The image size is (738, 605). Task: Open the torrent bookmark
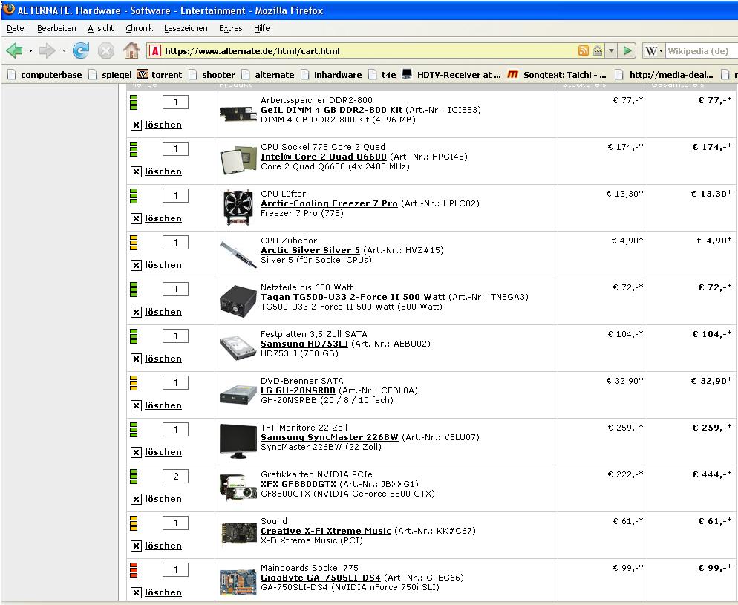(160, 75)
